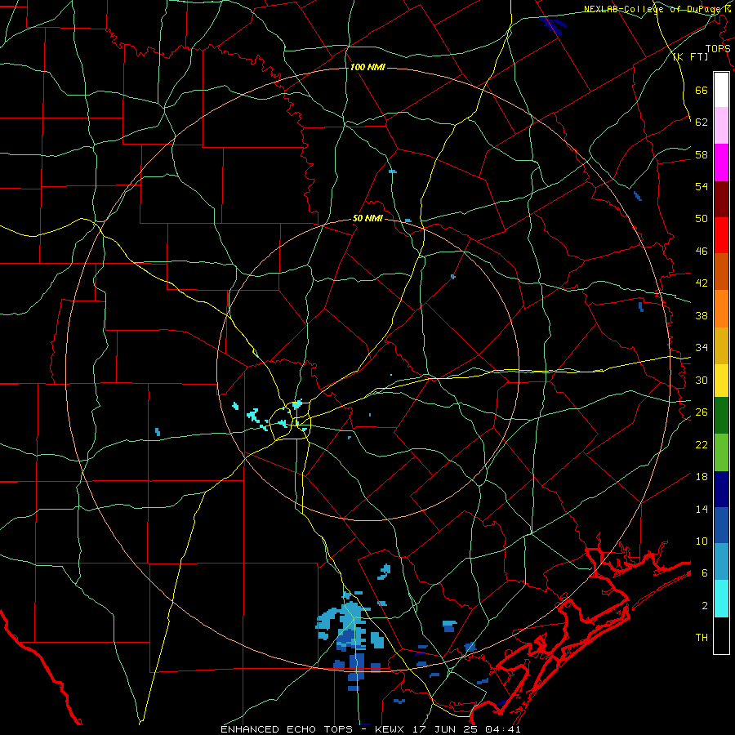Click the legend value '30'
The width and height of the screenshot is (735, 735).
tap(702, 380)
